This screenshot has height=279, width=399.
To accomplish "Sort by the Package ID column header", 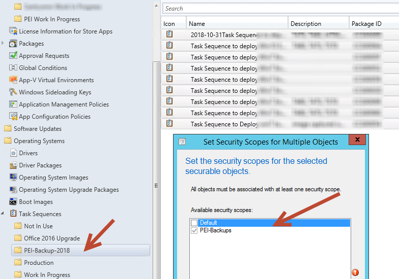I will coord(374,23).
